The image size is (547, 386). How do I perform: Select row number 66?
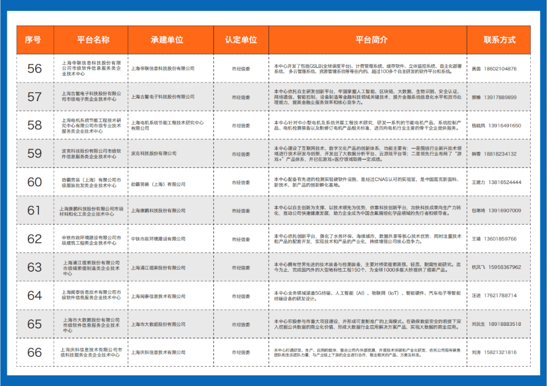[34, 353]
